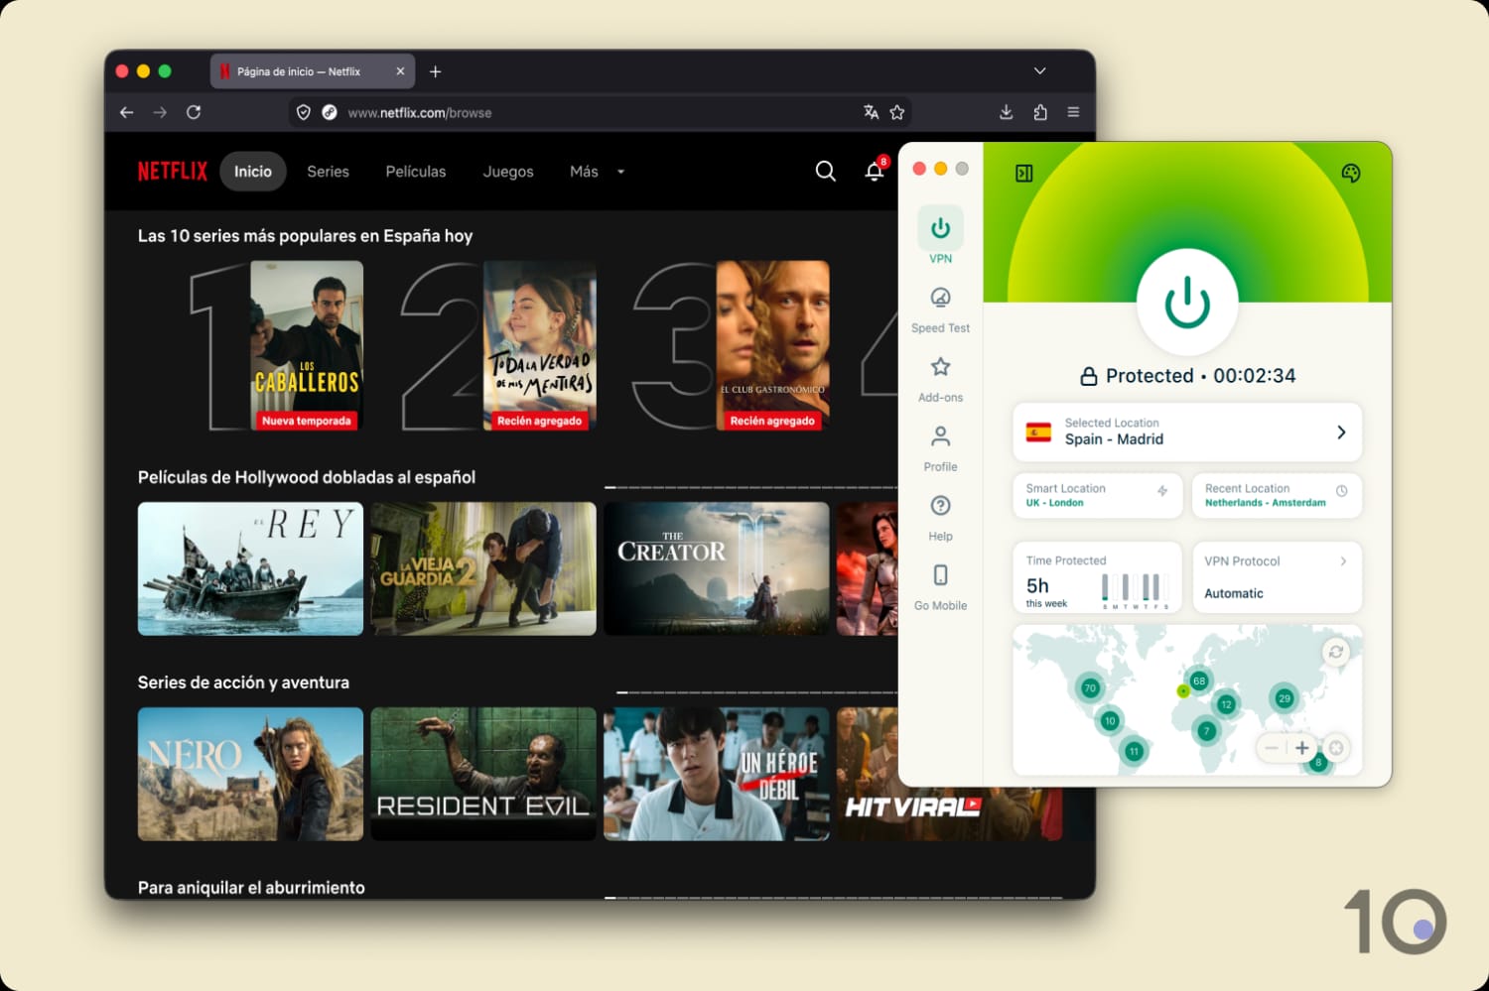Open VPN Protocol Automatic setting
Screen dimensions: 1489x991
(x=1277, y=576)
